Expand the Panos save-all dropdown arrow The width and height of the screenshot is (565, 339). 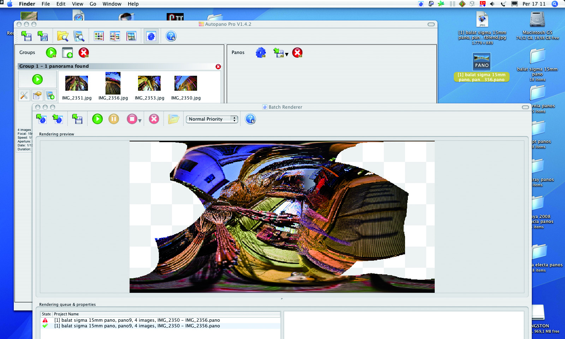pyautogui.click(x=287, y=55)
